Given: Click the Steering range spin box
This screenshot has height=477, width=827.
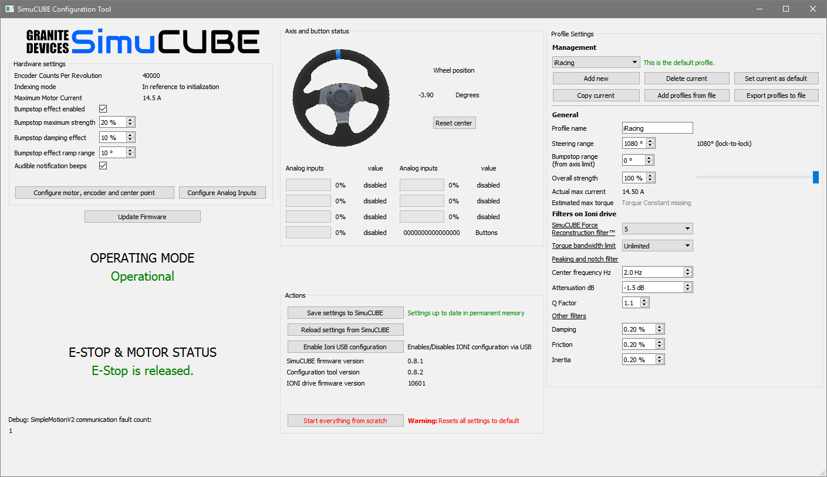Looking at the screenshot, I should pyautogui.click(x=638, y=144).
